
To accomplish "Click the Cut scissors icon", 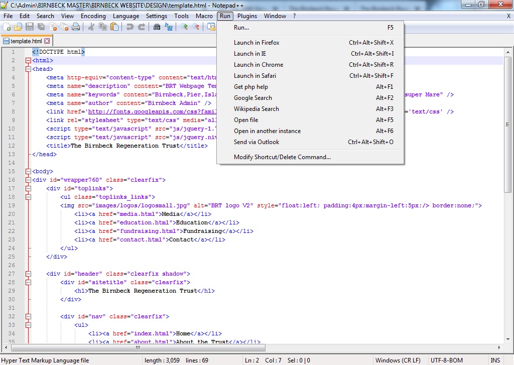I will pos(91,27).
